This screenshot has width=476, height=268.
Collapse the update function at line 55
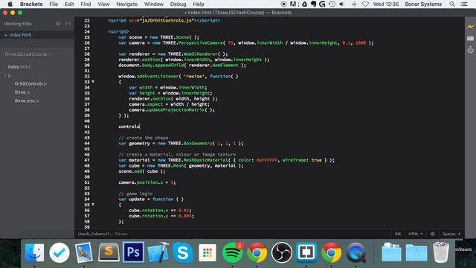pyautogui.click(x=93, y=205)
